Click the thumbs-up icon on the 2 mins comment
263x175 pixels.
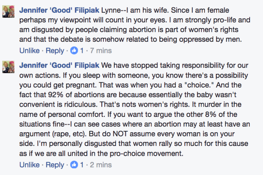(x=74, y=165)
